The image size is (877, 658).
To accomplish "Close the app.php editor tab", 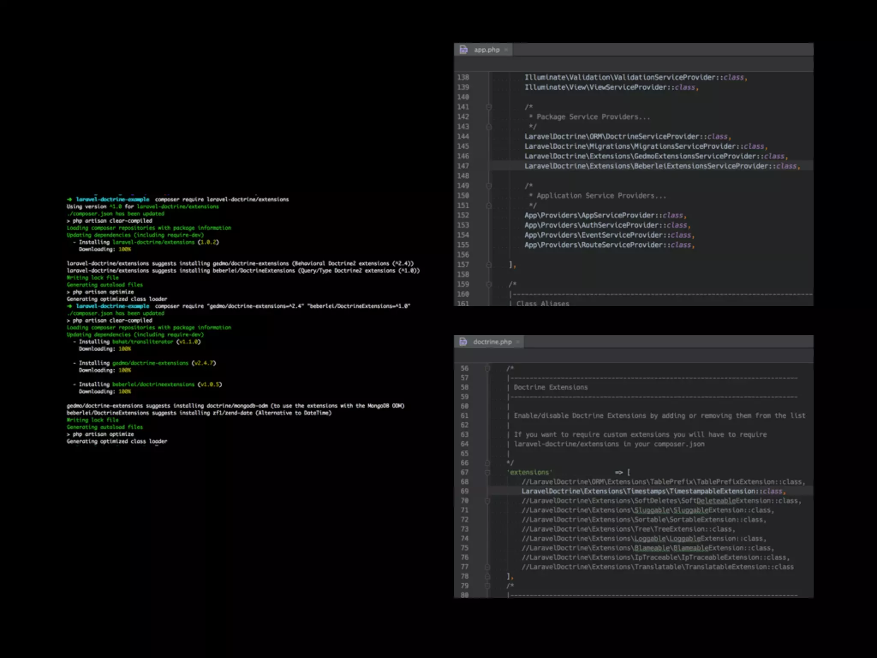I will coord(506,50).
